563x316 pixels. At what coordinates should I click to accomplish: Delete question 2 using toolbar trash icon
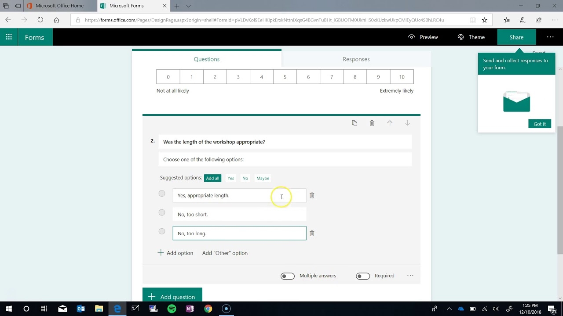pyautogui.click(x=372, y=123)
